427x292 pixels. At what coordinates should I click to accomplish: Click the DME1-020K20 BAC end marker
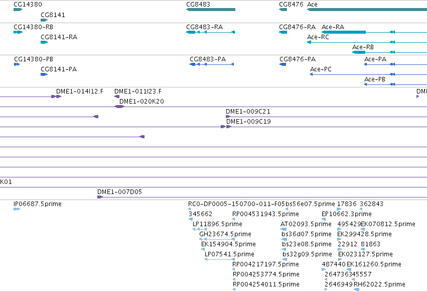tap(119, 107)
